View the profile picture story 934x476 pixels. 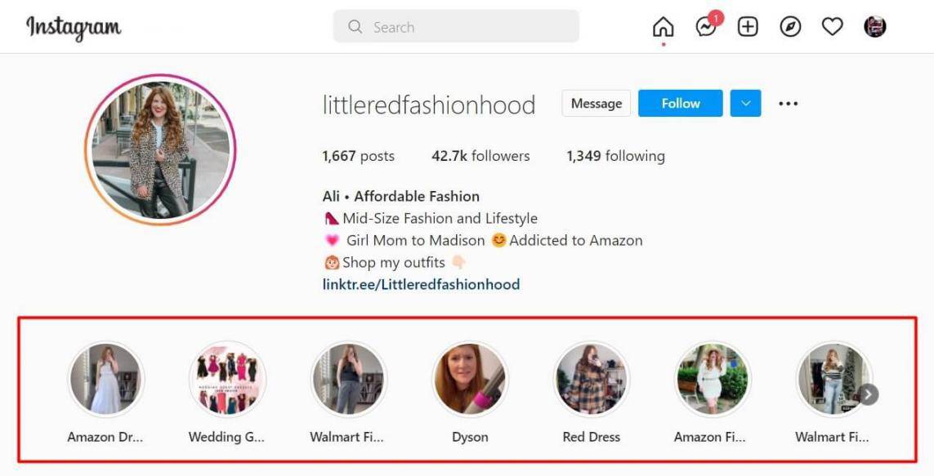point(160,150)
